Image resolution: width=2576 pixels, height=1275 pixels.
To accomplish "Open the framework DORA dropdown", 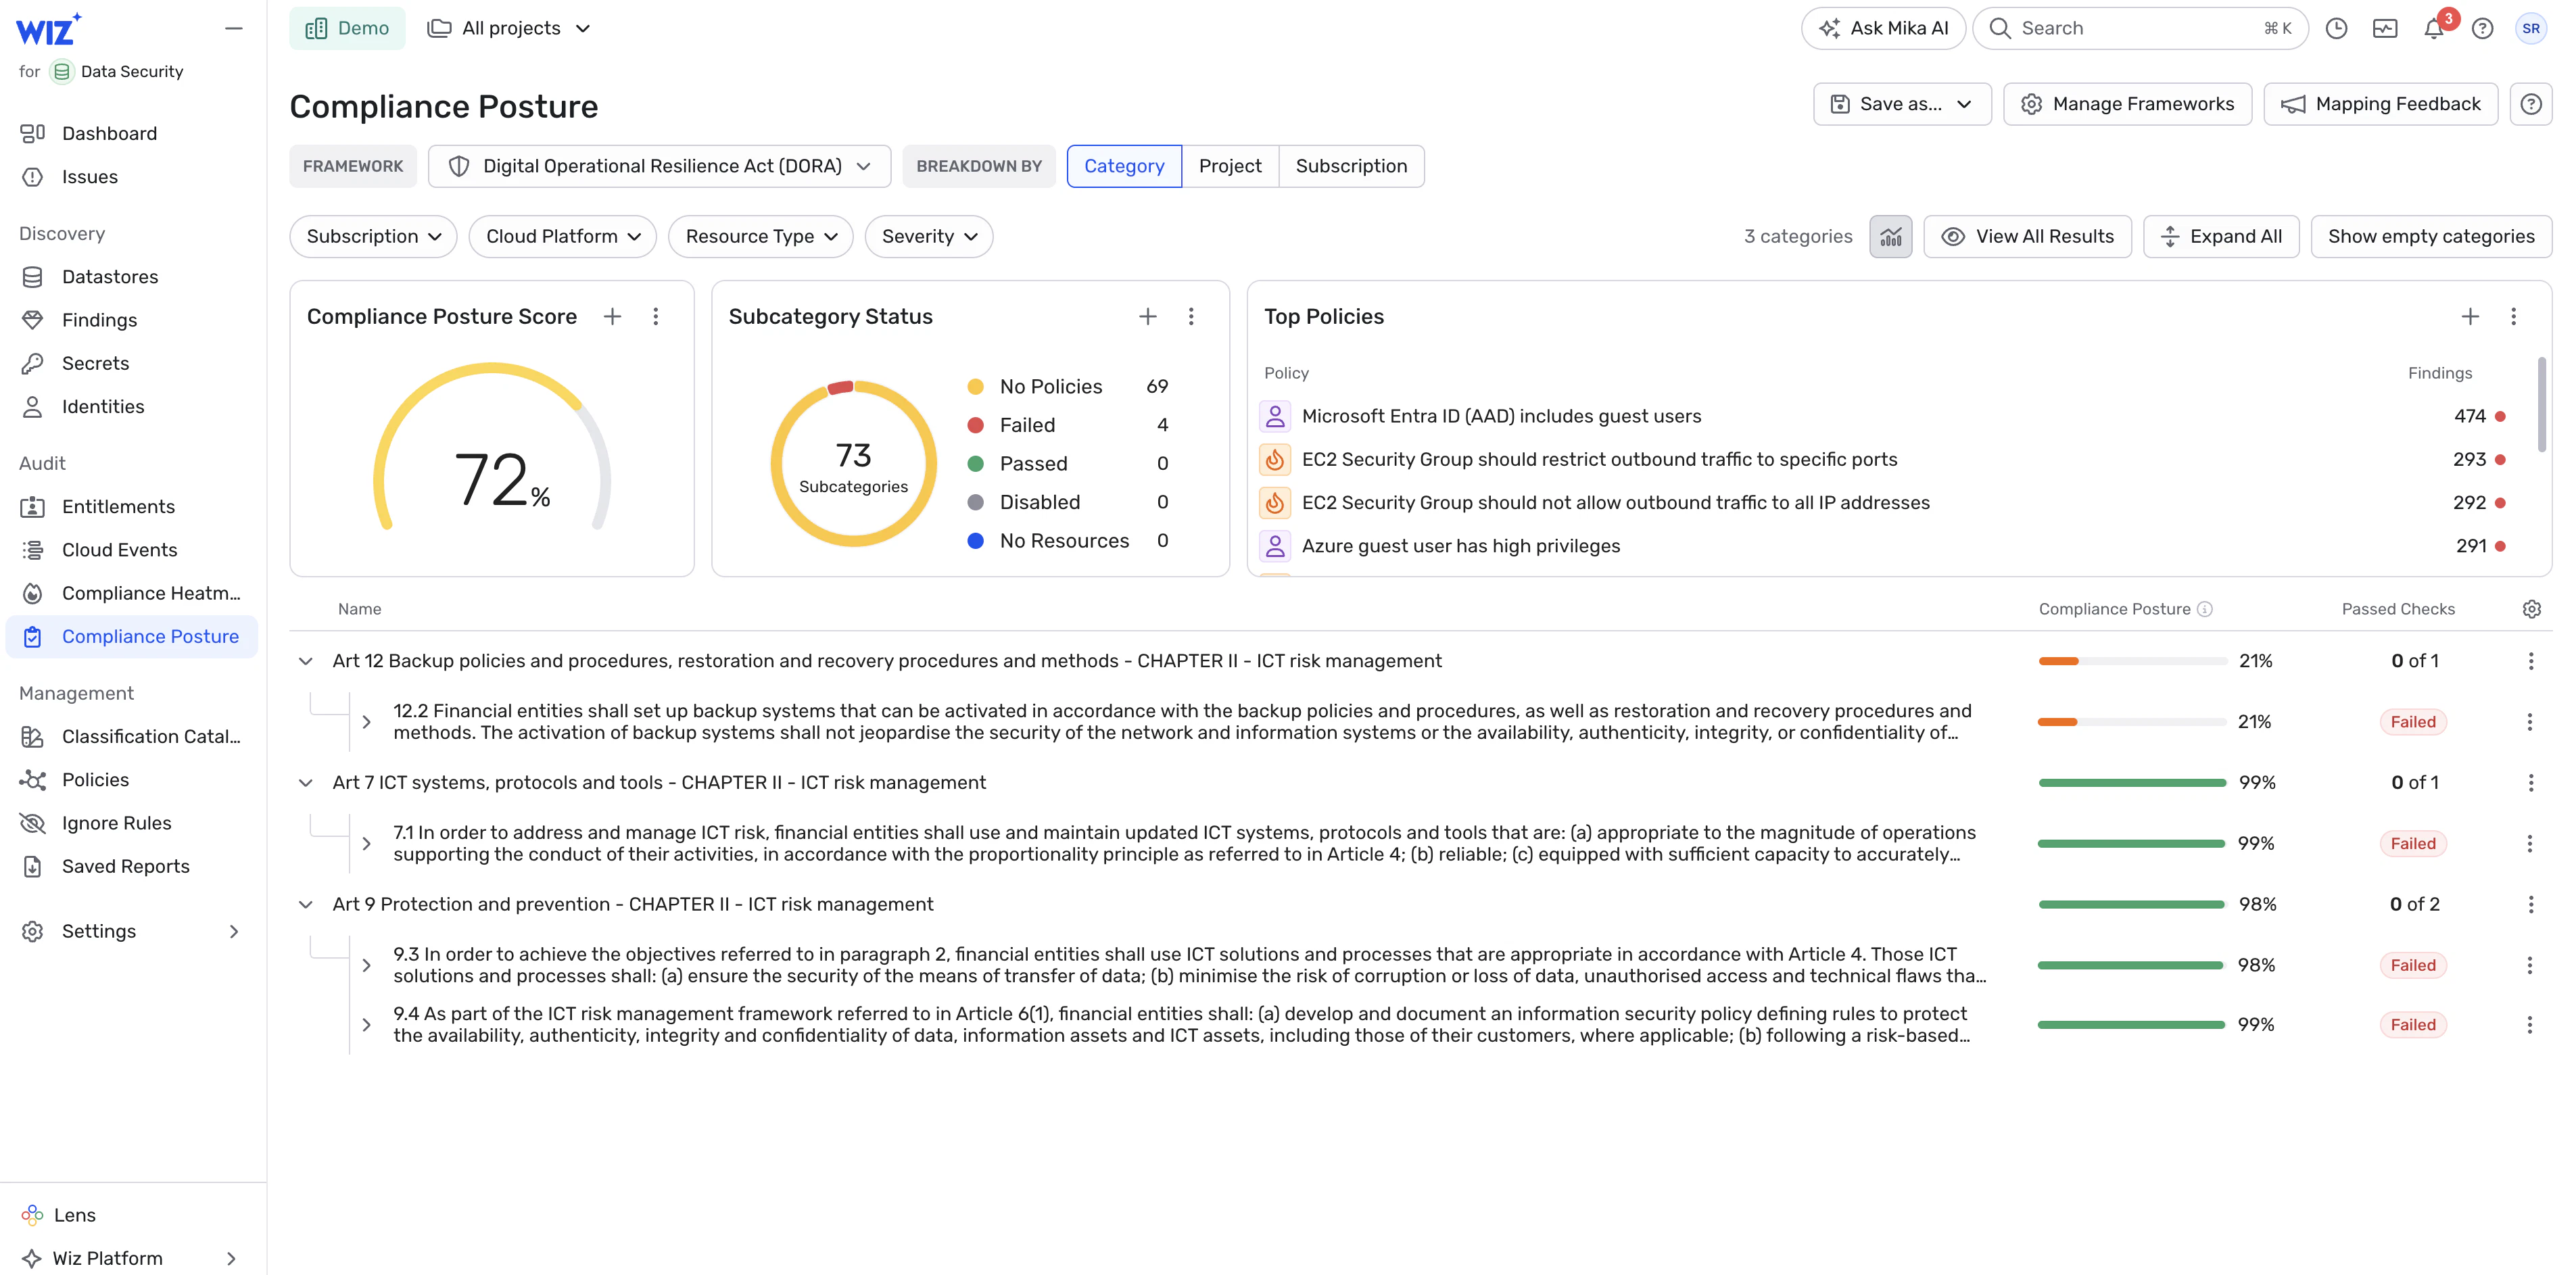I will [x=659, y=166].
